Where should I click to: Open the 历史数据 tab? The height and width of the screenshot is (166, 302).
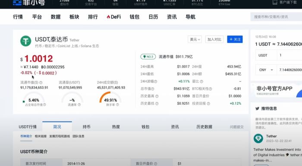coord(204,127)
